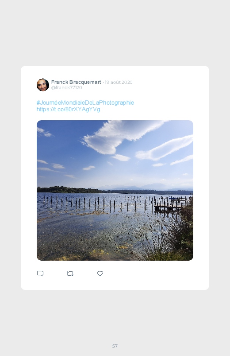Click the name Franck Bracquemart

[x=76, y=82]
